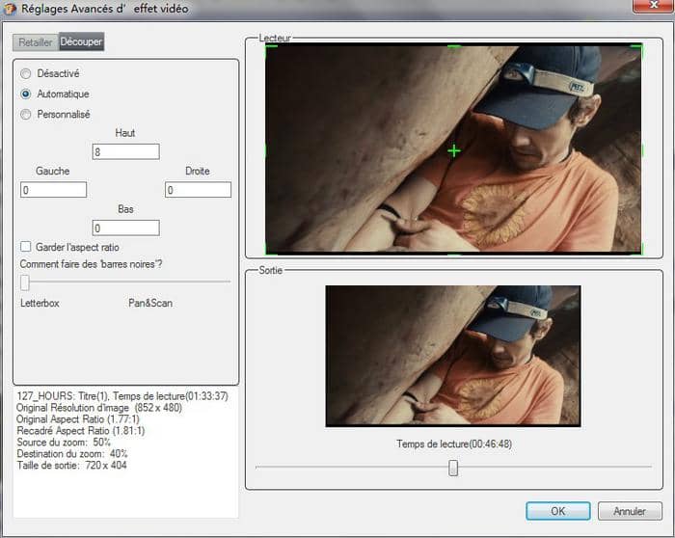This screenshot has height=538, width=675.
Task: Confirm with the OK button
Action: point(558,511)
